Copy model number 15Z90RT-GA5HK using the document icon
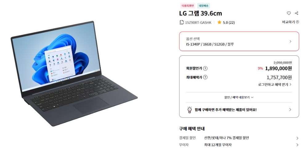Screen dimensions: 308x149 [181, 22]
